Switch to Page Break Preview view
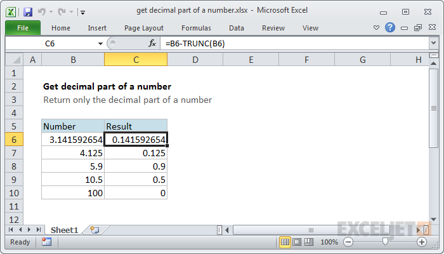Image resolution: width=444 pixels, height=254 pixels. pos(309,242)
